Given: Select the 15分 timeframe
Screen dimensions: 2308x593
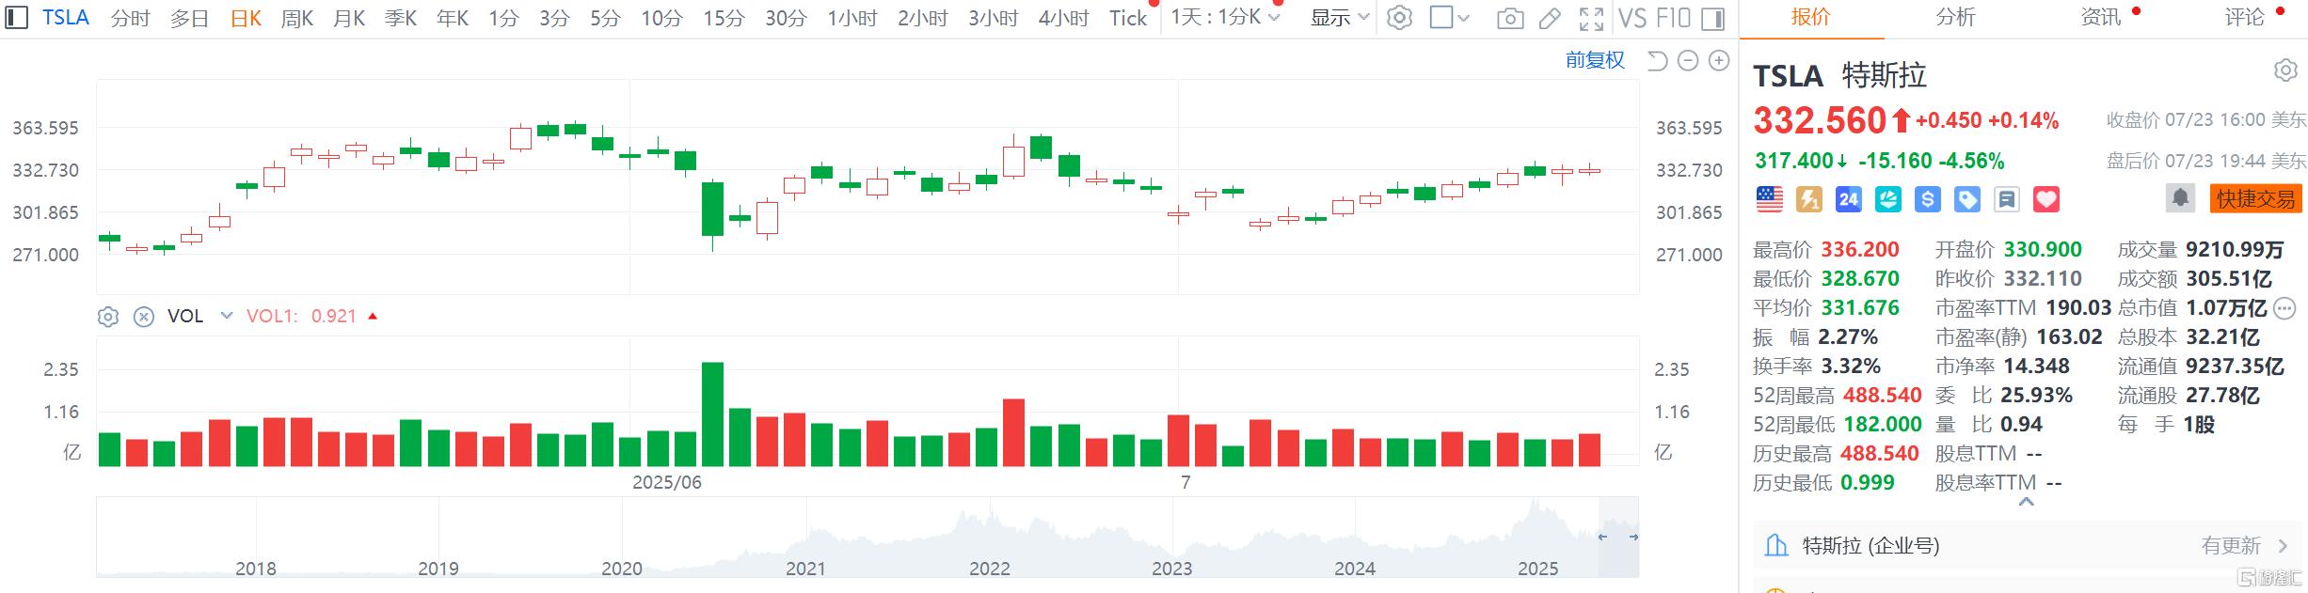Looking at the screenshot, I should tap(724, 18).
